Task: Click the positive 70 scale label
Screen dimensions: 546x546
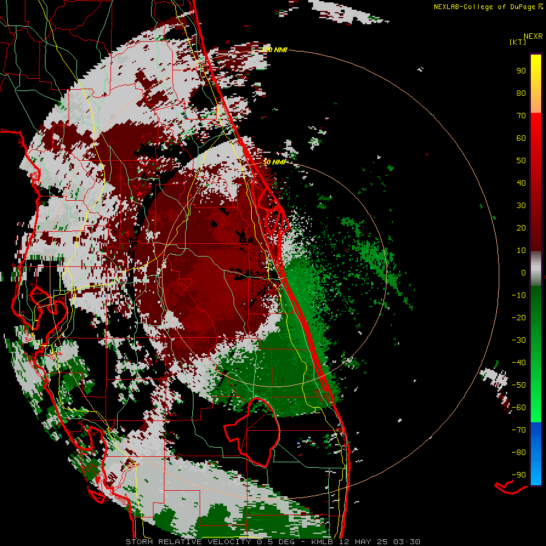Action: point(521,116)
